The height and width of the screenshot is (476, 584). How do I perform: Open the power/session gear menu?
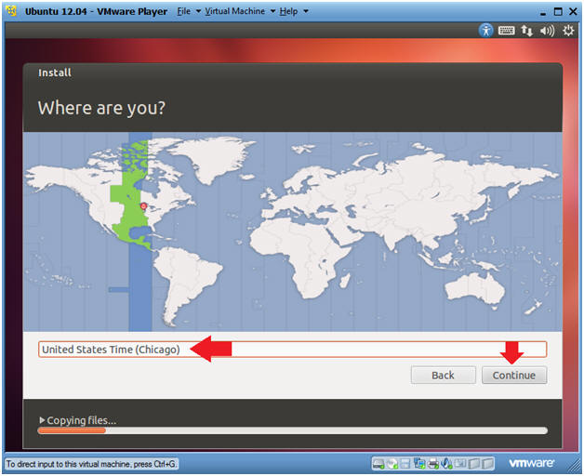click(568, 31)
